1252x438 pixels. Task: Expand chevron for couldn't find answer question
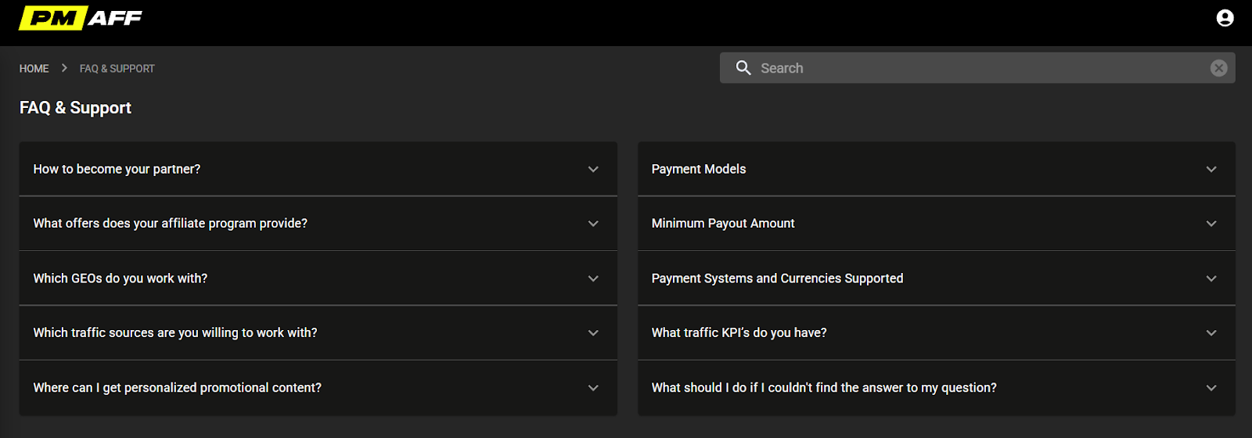(x=1211, y=388)
